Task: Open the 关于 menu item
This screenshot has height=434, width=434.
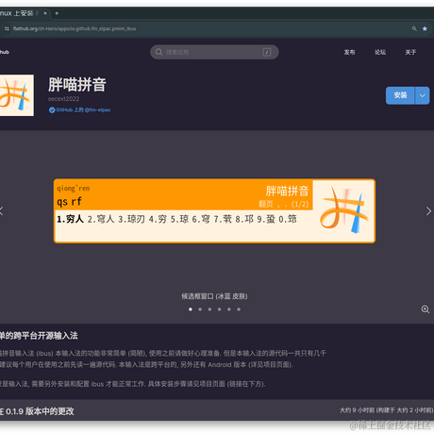Action: click(x=410, y=52)
